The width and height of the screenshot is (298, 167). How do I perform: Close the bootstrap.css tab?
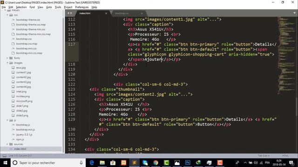pyautogui.click(x=142, y=13)
